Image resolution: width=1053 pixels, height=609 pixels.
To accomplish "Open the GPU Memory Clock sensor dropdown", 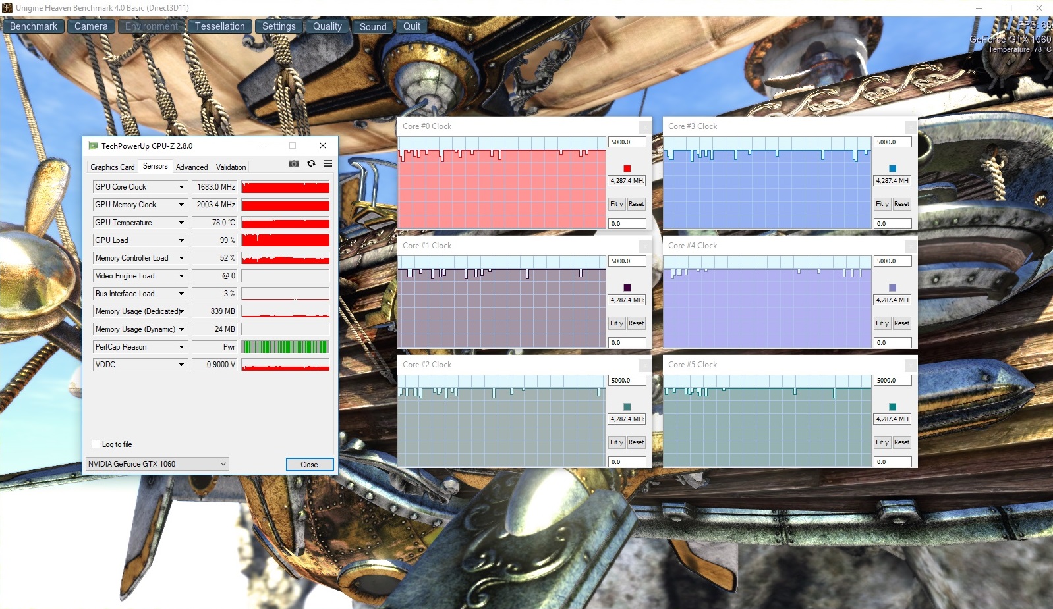I will click(181, 205).
